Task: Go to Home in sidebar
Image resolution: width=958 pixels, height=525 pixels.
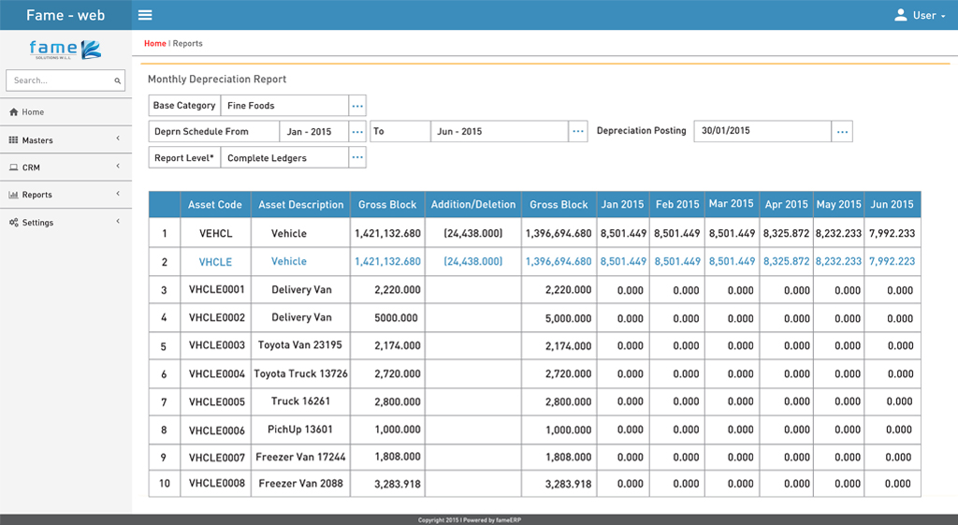Action: click(65, 112)
